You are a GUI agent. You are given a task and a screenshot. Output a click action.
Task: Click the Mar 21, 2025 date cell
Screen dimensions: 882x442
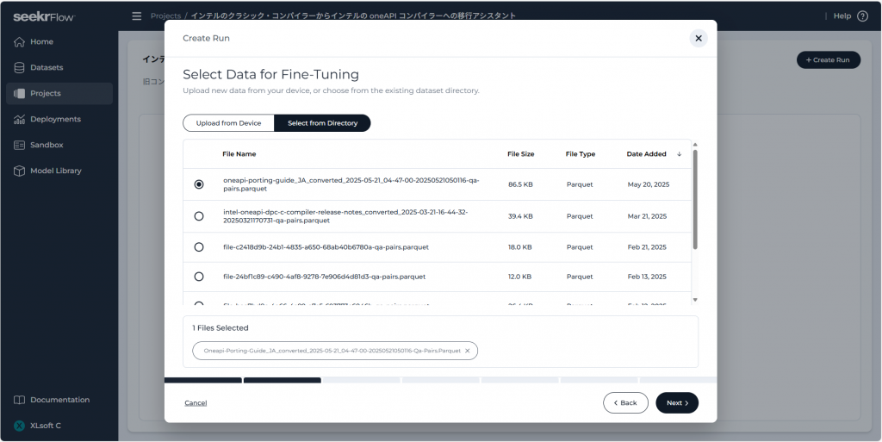pos(647,216)
